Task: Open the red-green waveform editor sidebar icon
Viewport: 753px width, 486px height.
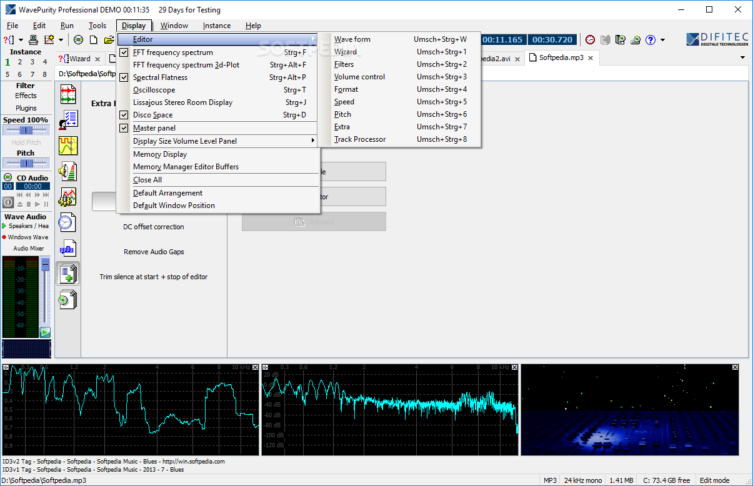Action: point(67,94)
